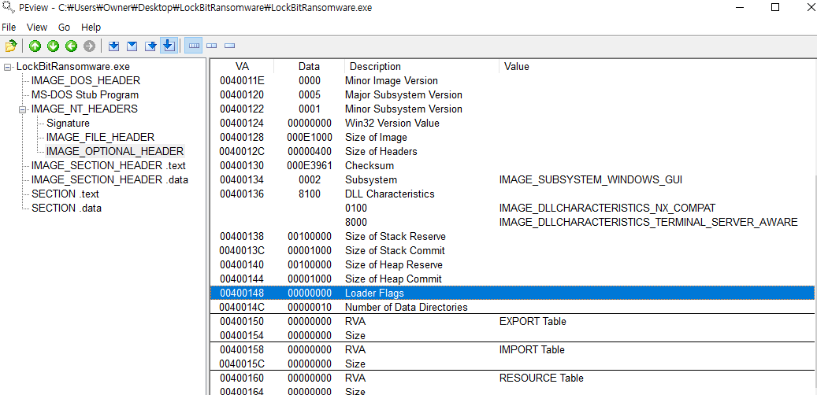Select the single-segment column width icon
Screen dimensions: 817x395
(x=230, y=46)
